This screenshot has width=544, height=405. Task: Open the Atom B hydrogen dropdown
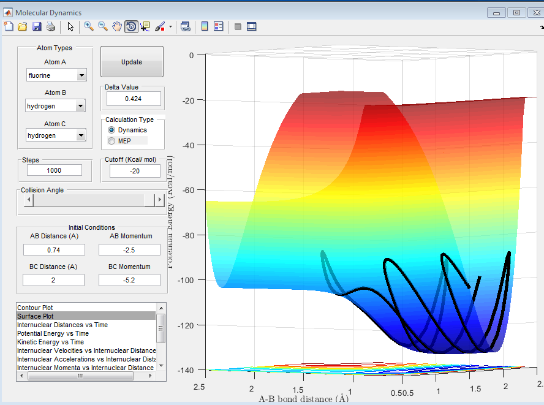[81, 106]
